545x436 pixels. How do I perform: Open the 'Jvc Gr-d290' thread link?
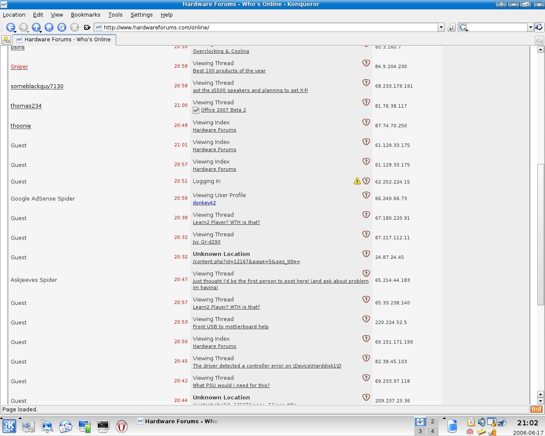coord(207,242)
